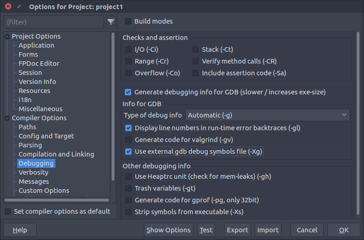Toggle Range (-Cr) checking
The image size is (364, 240).
point(128,61)
